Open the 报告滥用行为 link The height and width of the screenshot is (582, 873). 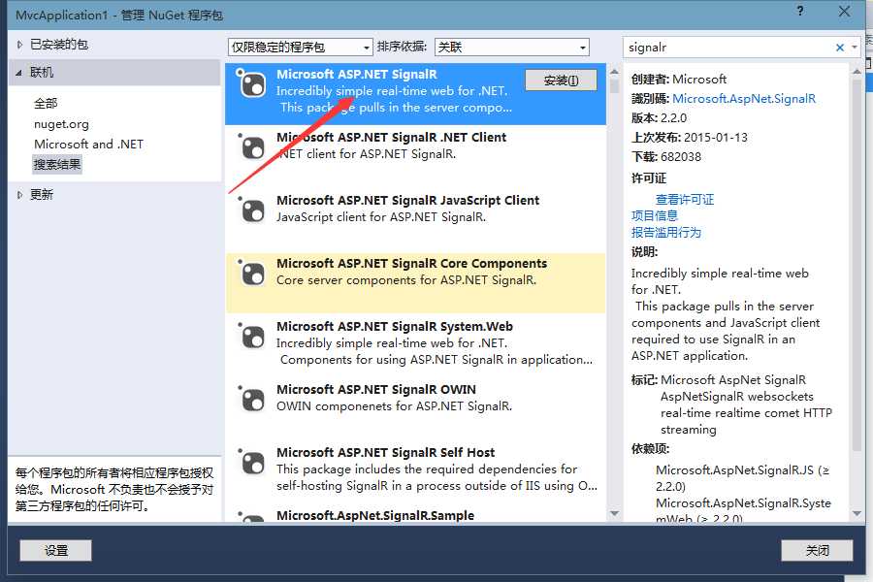[665, 232]
